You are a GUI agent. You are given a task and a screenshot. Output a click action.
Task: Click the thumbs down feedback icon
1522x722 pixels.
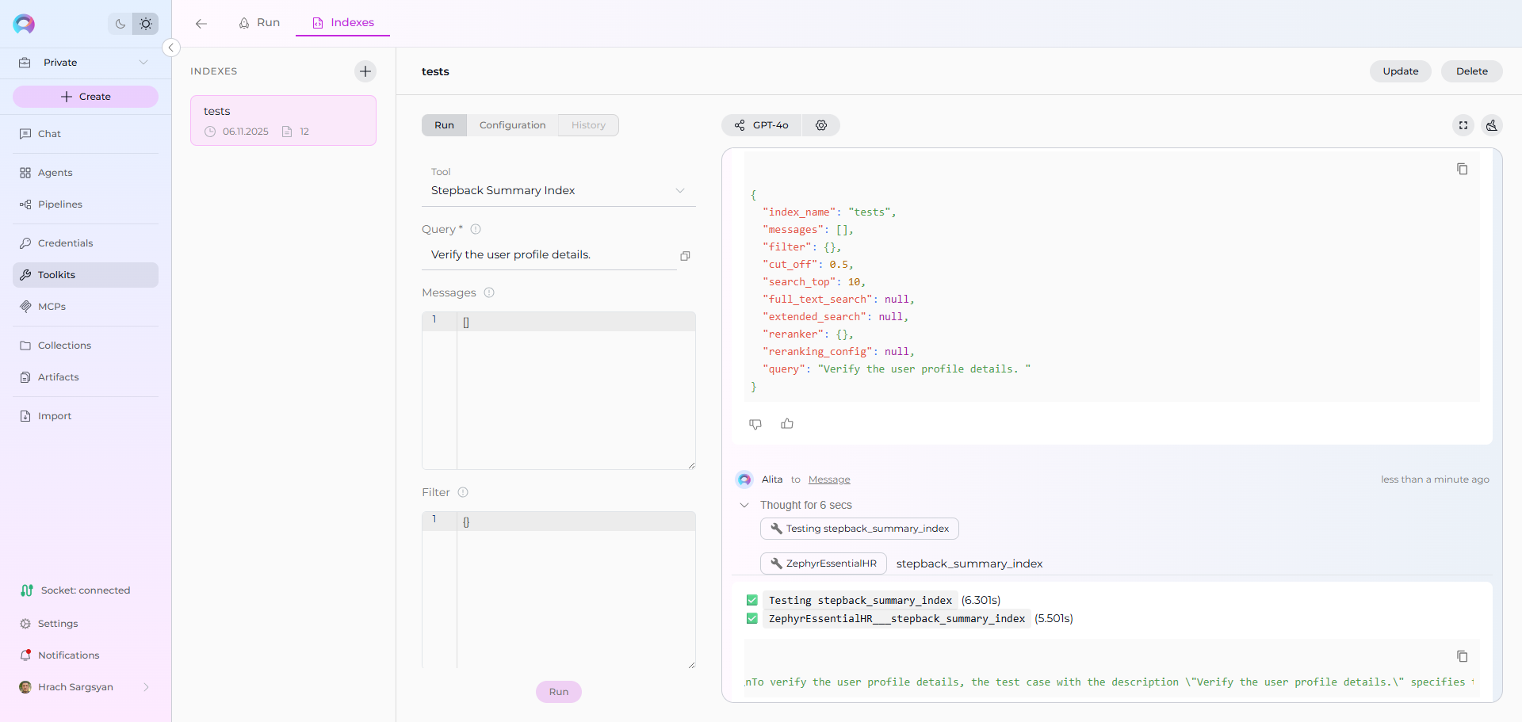(755, 424)
